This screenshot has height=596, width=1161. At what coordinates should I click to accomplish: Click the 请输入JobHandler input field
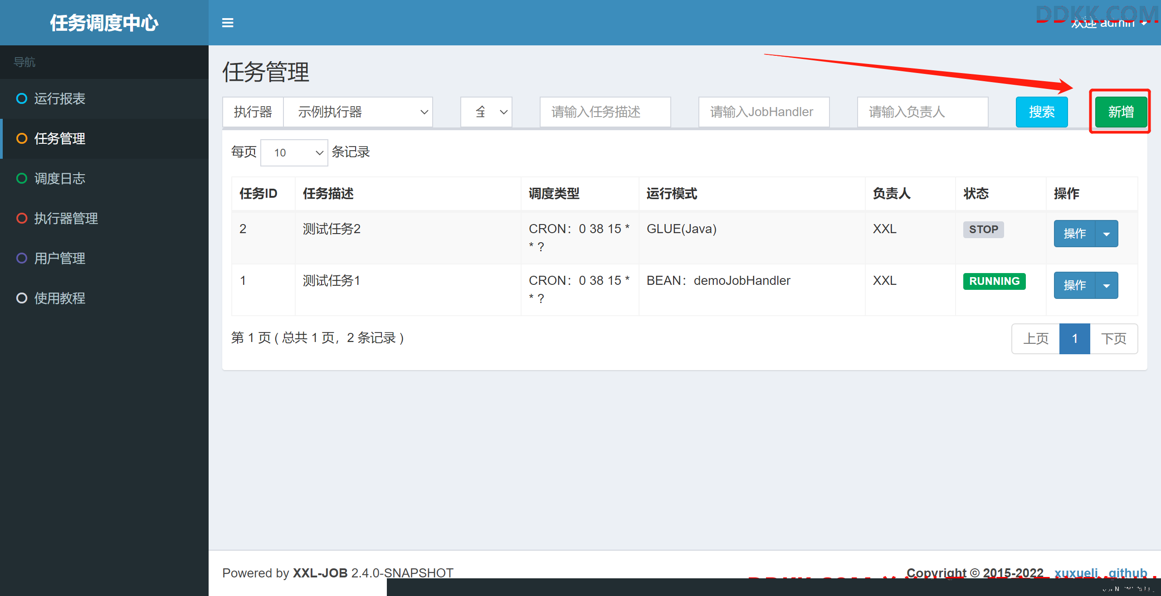point(764,112)
